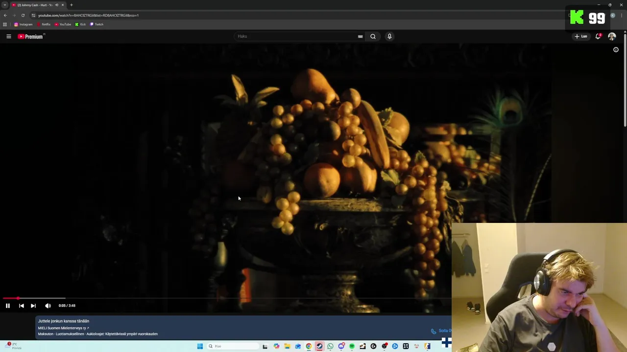The image size is (627, 352).
Task: Open the weather widget on taskbar
Action: tap(14, 346)
